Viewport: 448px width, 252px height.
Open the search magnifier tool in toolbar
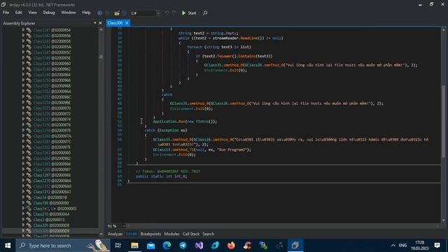[205, 13]
